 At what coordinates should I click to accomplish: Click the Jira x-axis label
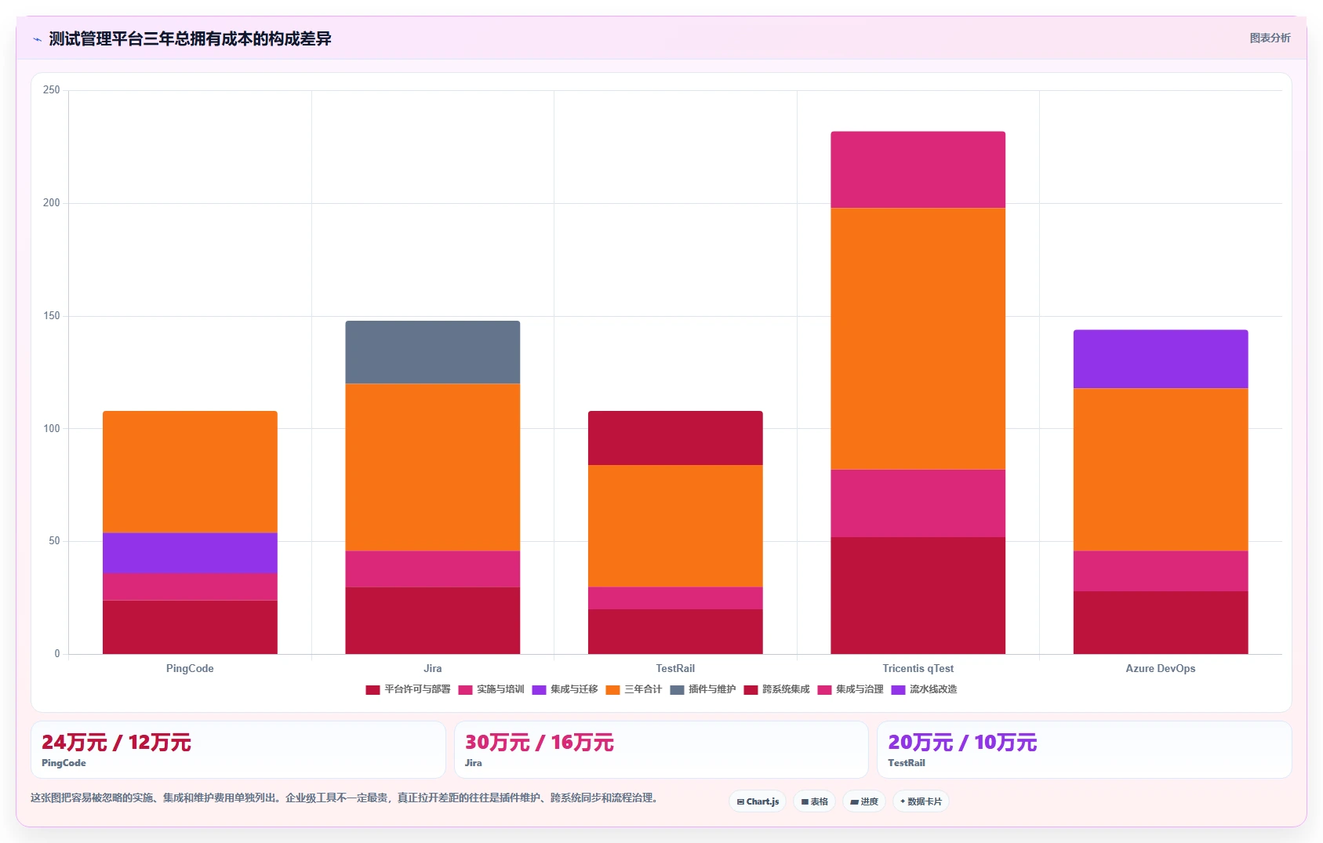coord(432,669)
